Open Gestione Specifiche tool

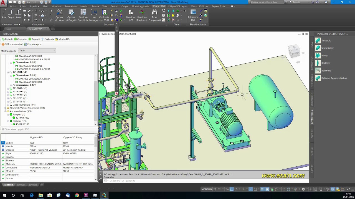(83, 15)
